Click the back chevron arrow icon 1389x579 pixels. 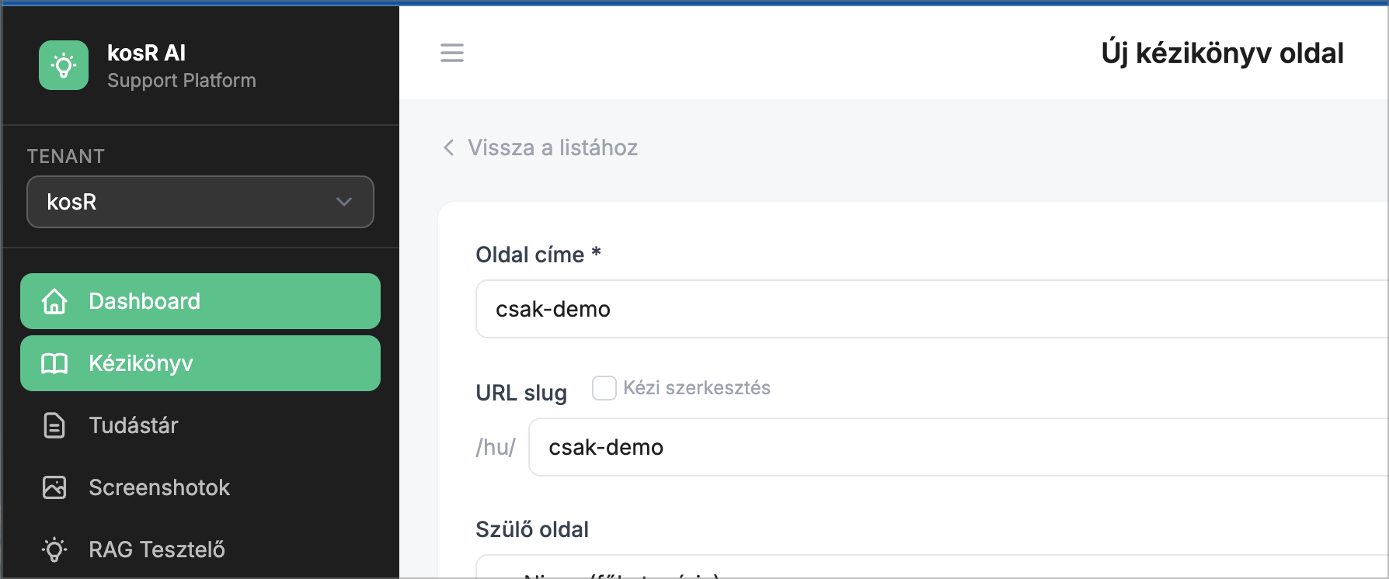(x=448, y=147)
